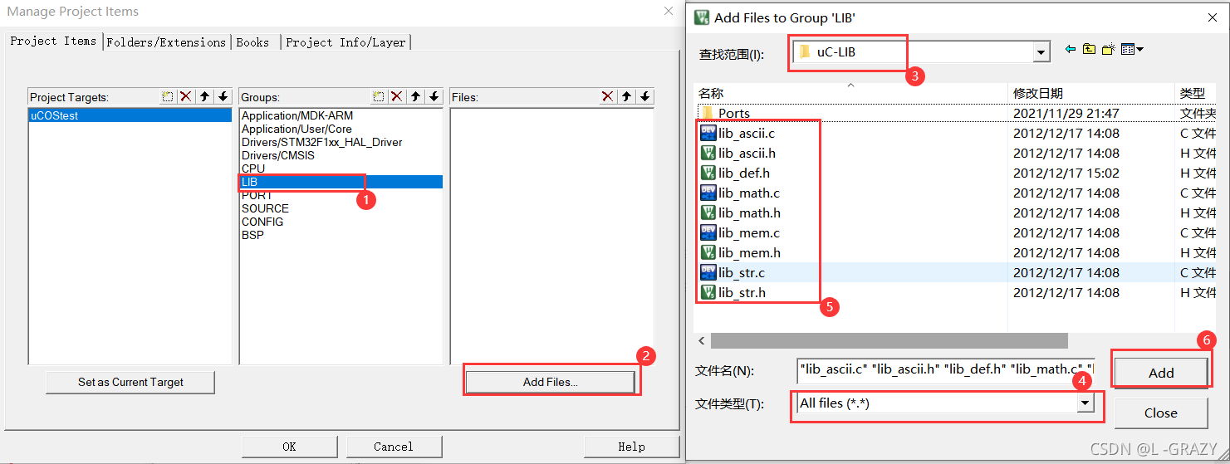Sort the file list by the 修改日期 column

(x=1090, y=93)
